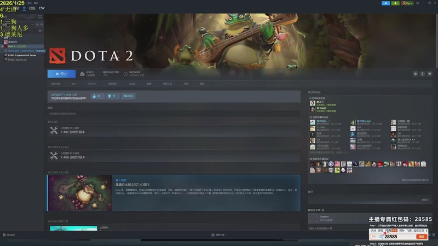The height and width of the screenshot is (246, 438).
Task: Select PUBG: BATTLEGROUNDS in the library list
Action: click(x=24, y=51)
